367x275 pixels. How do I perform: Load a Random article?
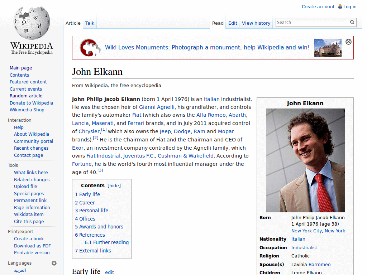(26, 96)
